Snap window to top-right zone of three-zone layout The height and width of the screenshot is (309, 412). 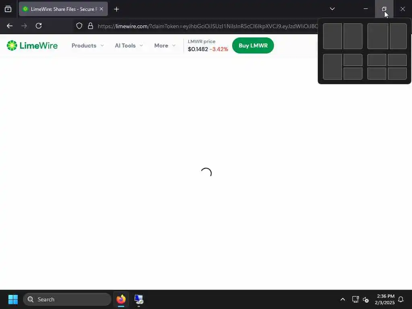point(353,60)
